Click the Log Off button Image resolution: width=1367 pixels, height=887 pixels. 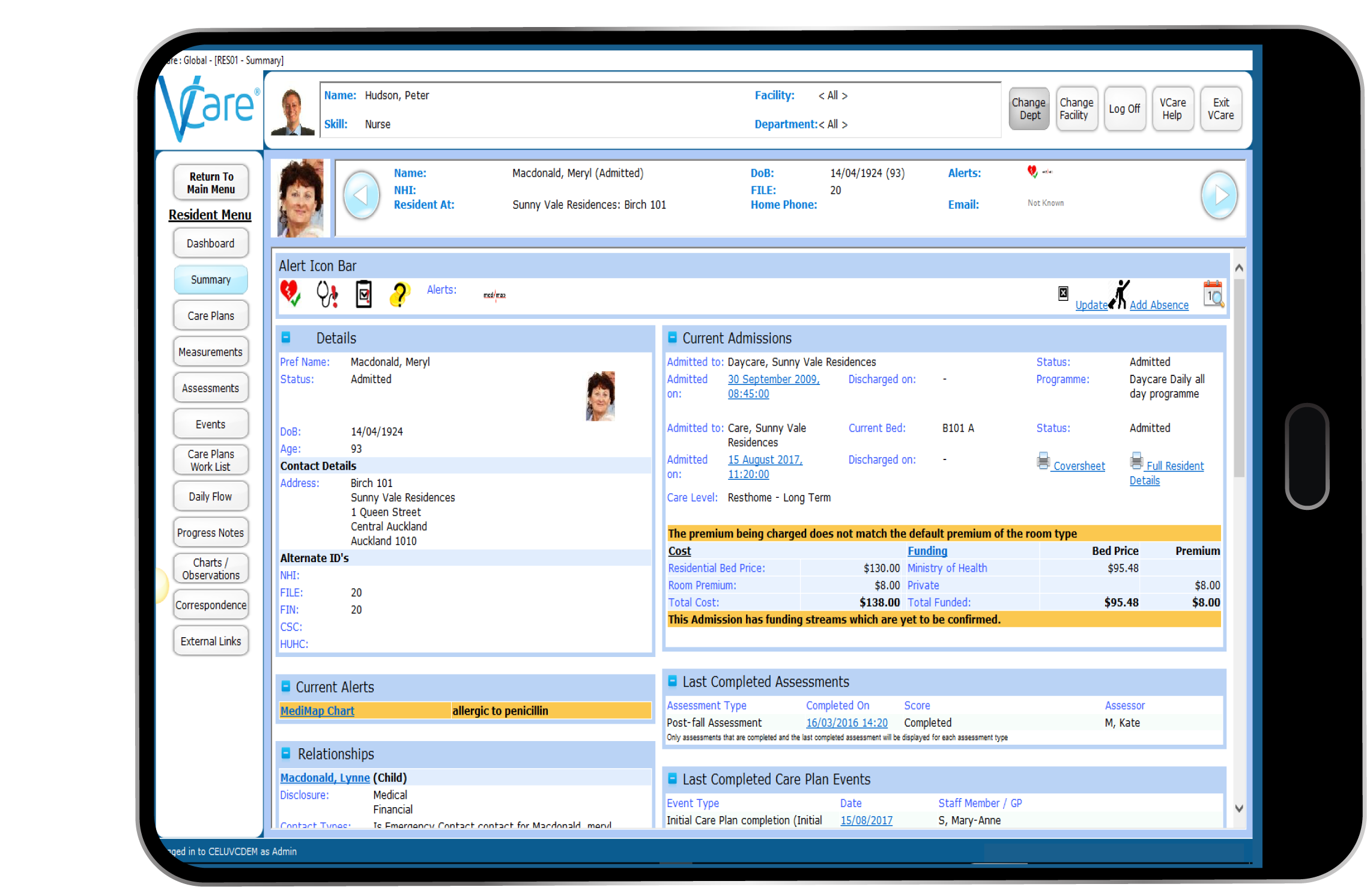click(x=1124, y=109)
